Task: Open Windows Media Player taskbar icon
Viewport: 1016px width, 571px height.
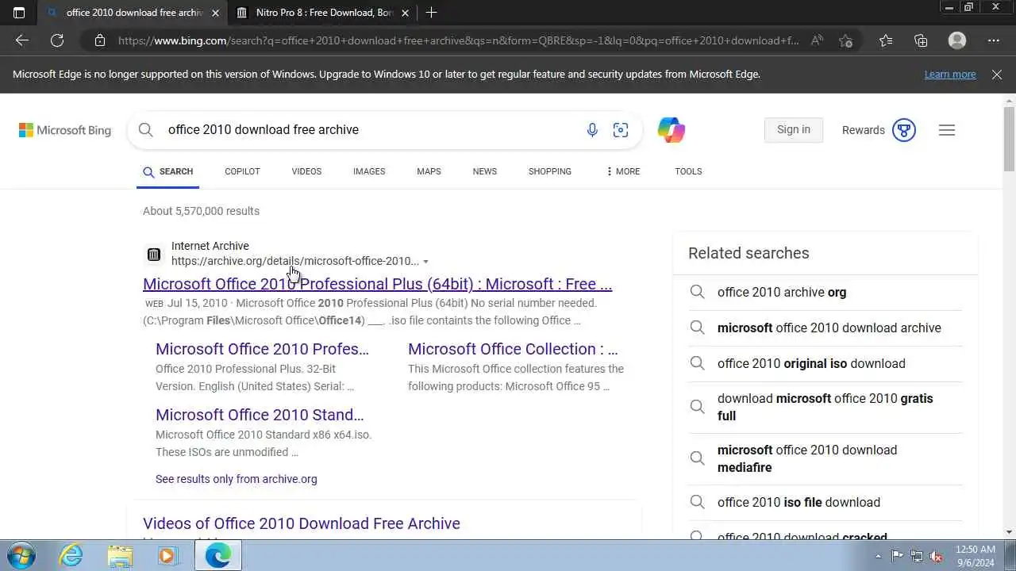Action: click(x=167, y=555)
